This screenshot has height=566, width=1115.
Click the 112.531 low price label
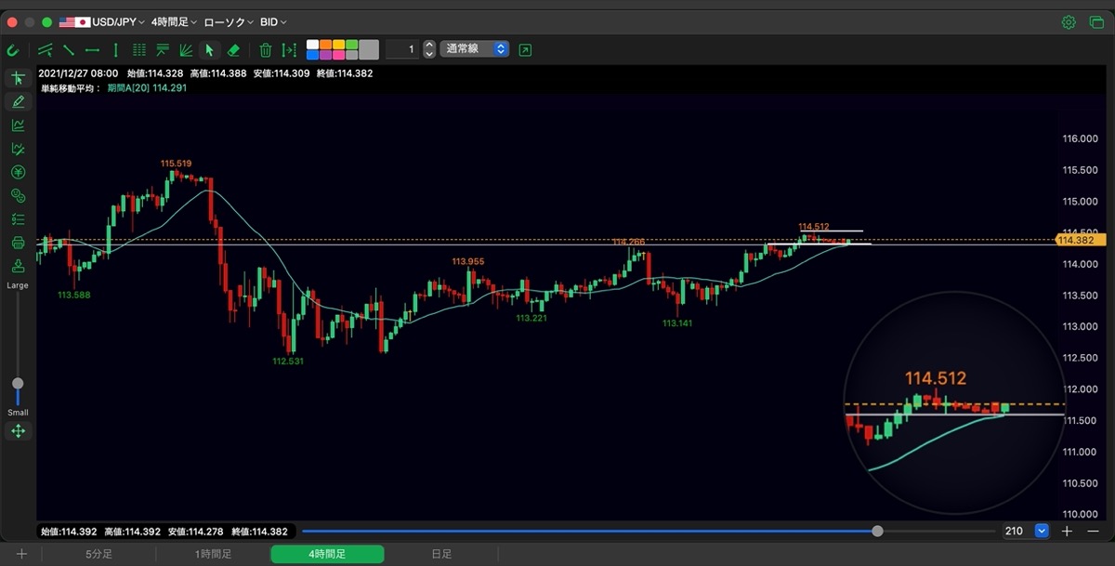[288, 361]
